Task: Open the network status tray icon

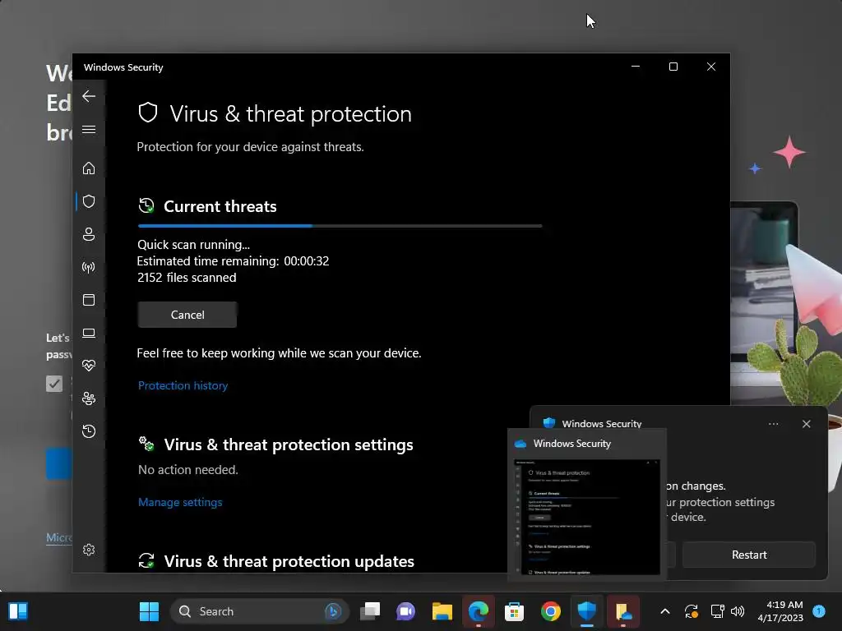Action: point(717,611)
